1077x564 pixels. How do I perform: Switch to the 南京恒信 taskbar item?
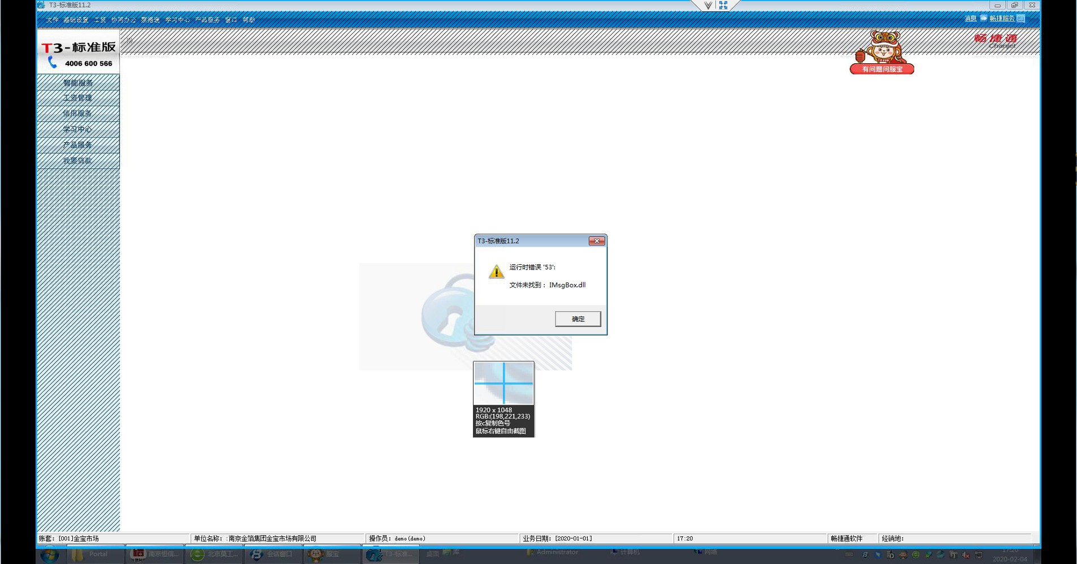coord(155,554)
